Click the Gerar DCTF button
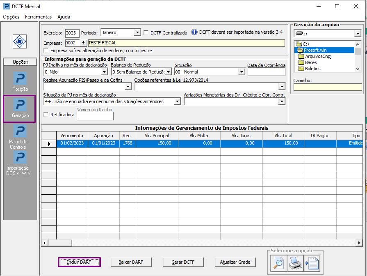Viewport: 367px width, 276px height. 183,262
